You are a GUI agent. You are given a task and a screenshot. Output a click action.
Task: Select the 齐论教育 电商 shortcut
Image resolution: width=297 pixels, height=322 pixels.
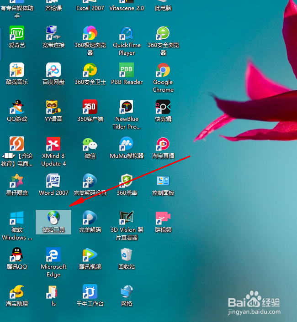pos(17,144)
